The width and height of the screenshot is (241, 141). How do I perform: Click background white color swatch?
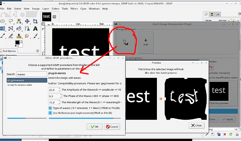21,45
